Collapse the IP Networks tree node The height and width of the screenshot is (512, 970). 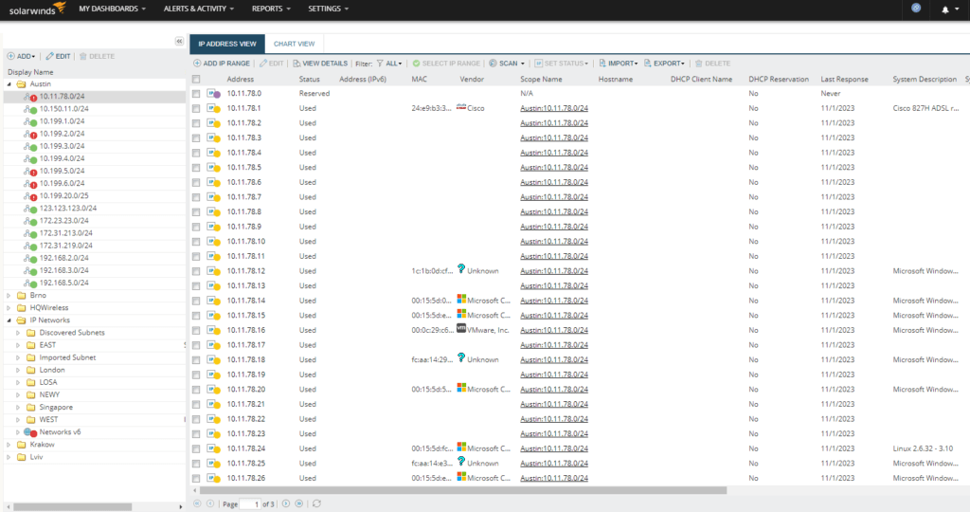click(x=9, y=320)
